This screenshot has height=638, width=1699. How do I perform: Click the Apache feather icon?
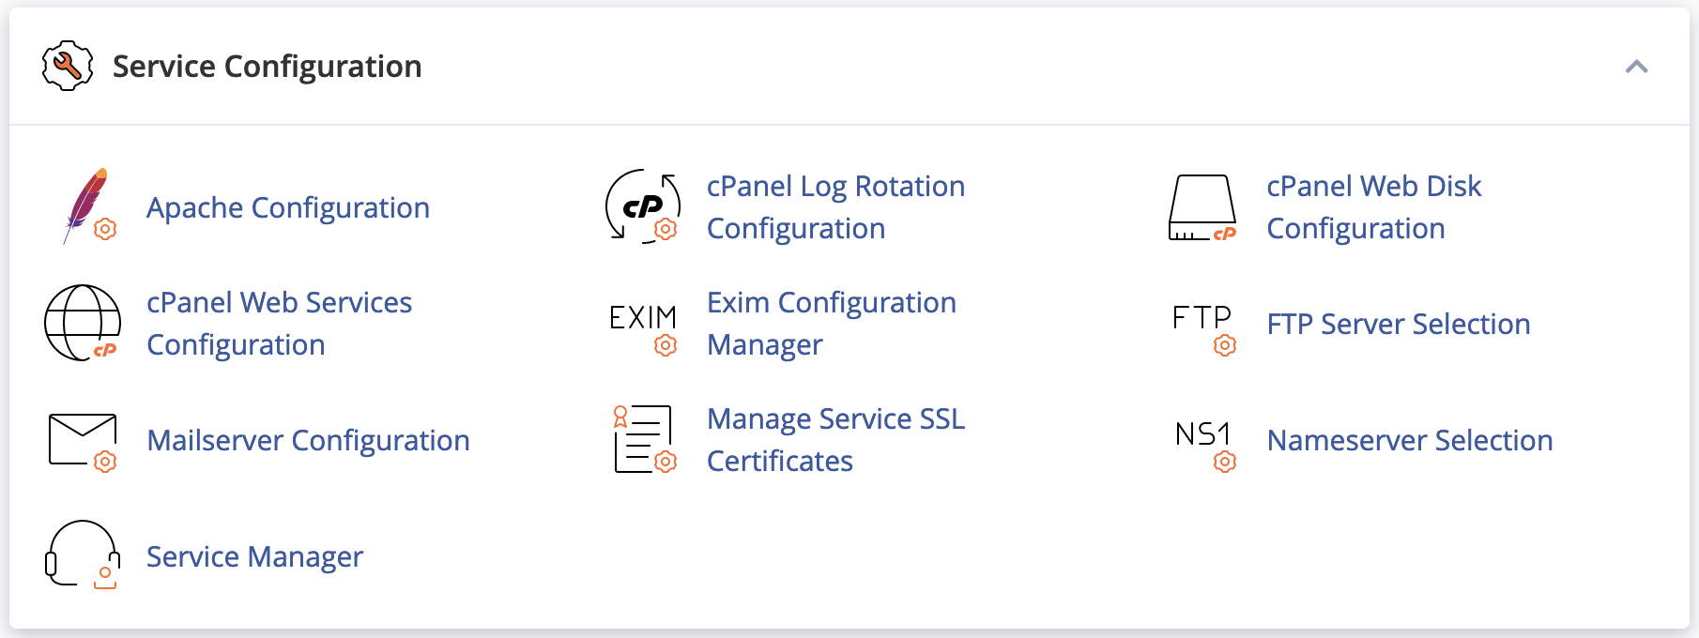click(x=86, y=206)
